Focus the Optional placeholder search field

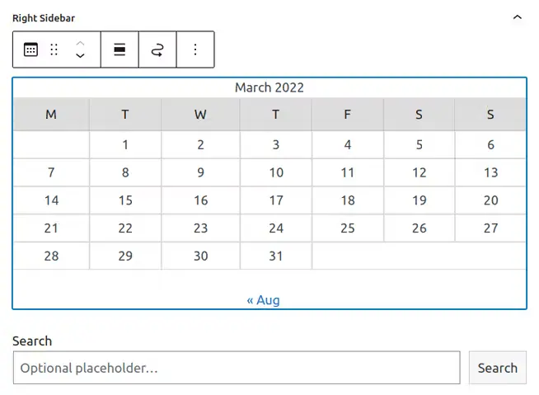(237, 368)
